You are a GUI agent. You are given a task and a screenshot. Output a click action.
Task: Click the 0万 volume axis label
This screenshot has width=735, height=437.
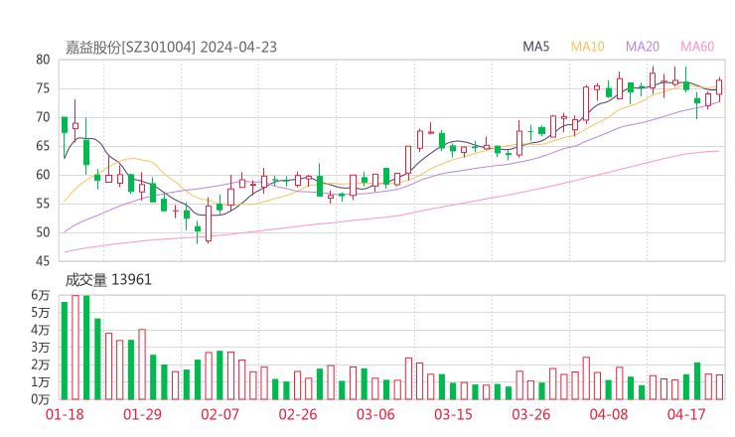(x=41, y=399)
